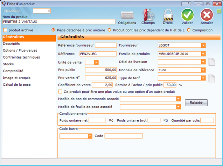The height and width of the screenshot is (166, 223).
Task: Click the Poids unitaire net field
Action: pos(97,120)
